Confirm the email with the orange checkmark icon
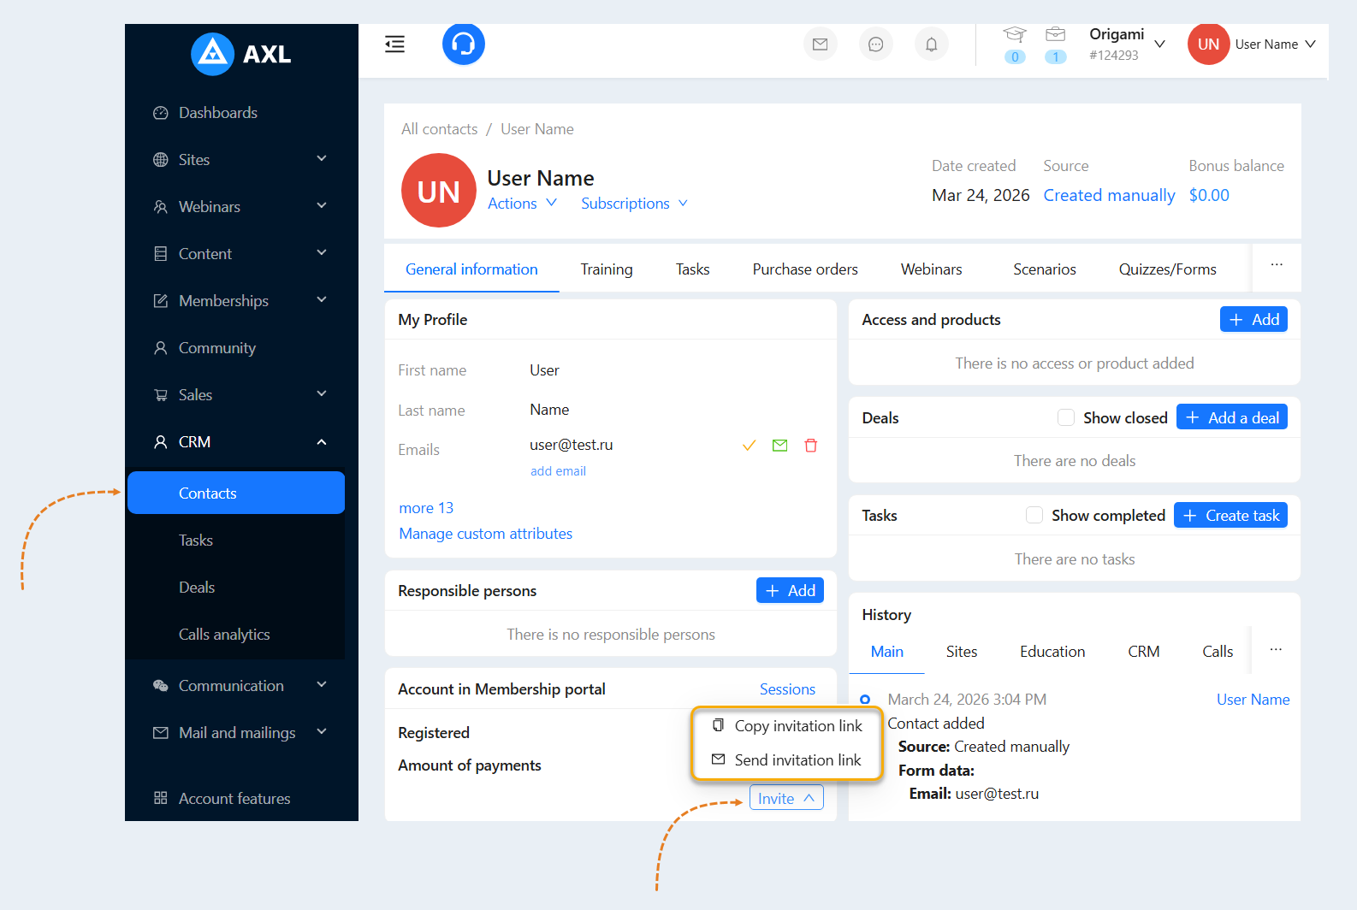 click(x=749, y=446)
